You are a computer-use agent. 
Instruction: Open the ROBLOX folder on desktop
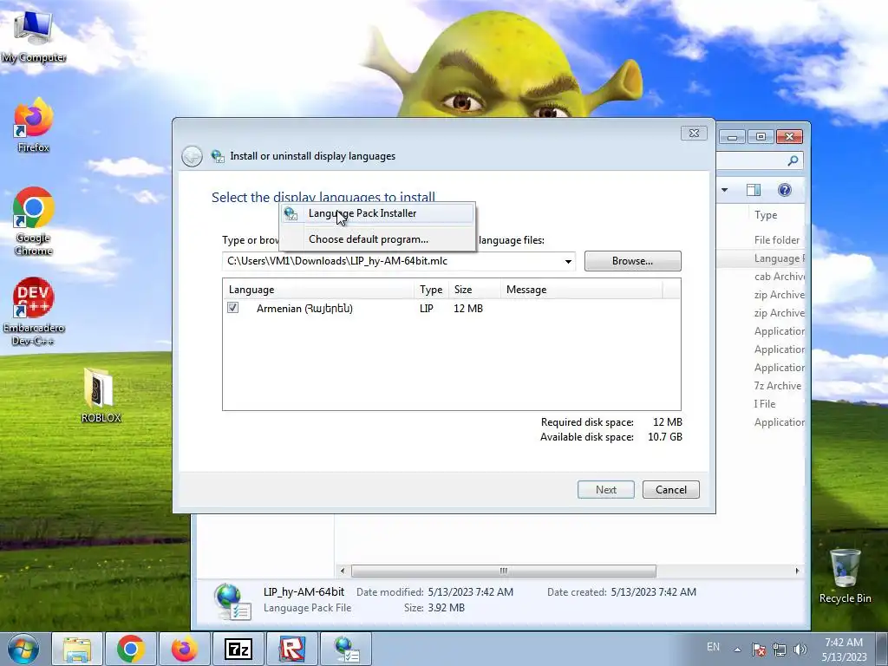pos(101,395)
